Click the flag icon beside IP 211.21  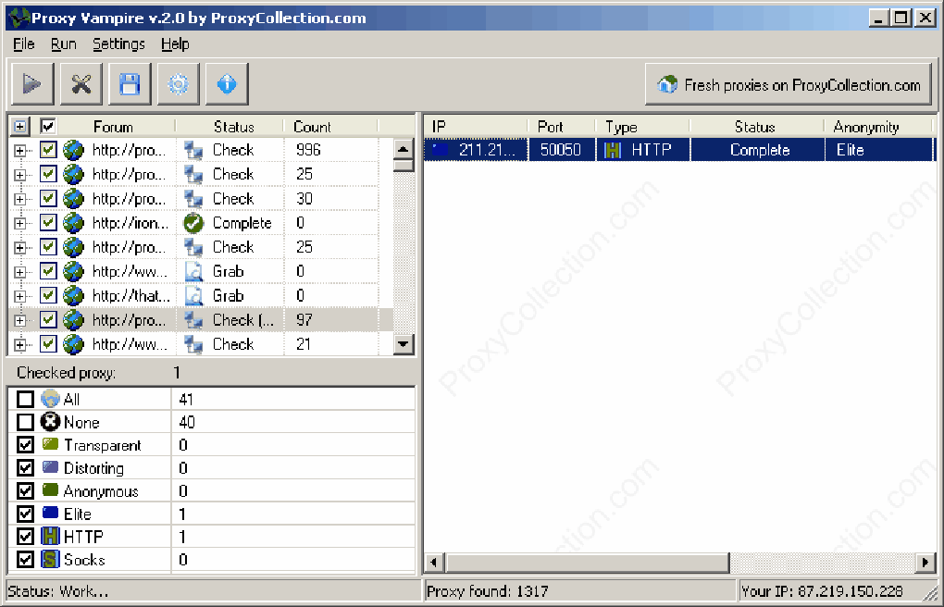coord(441,150)
